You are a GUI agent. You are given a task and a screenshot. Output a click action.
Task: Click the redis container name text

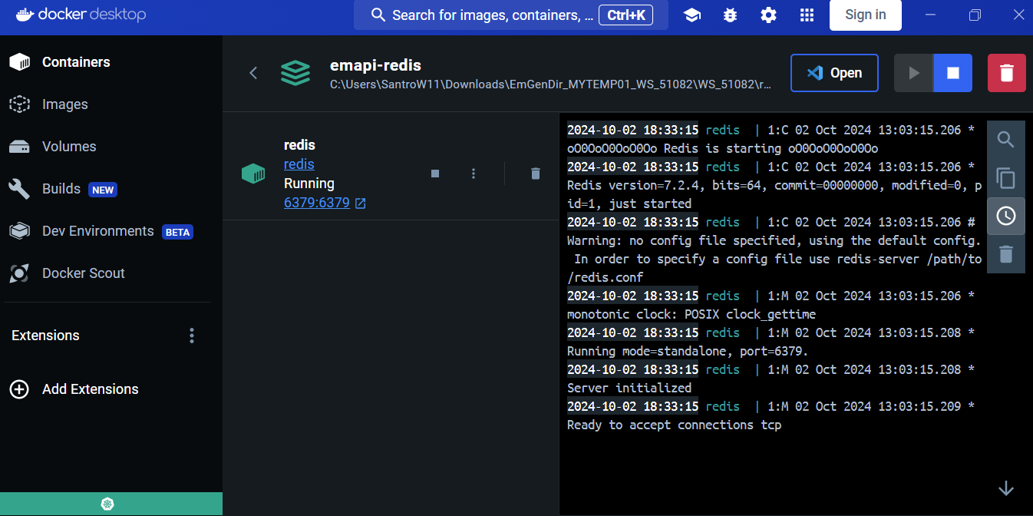click(x=299, y=145)
